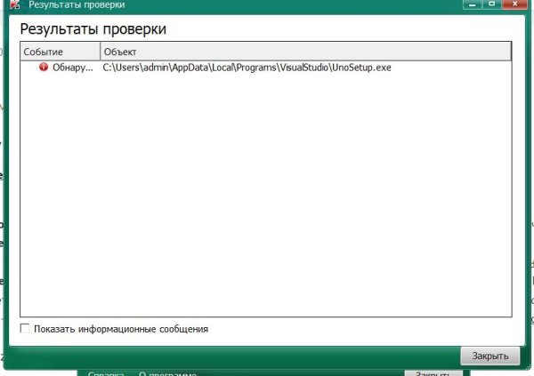Enable Показать информационные сообщения checkbox

coord(25,328)
